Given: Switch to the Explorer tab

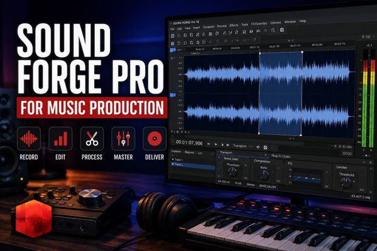Looking at the screenshot, I should point(176,151).
